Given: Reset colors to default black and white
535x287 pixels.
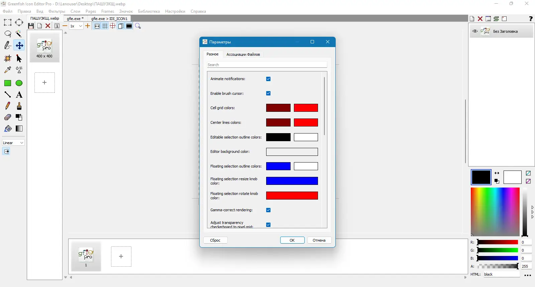Looking at the screenshot, I should tap(497, 181).
